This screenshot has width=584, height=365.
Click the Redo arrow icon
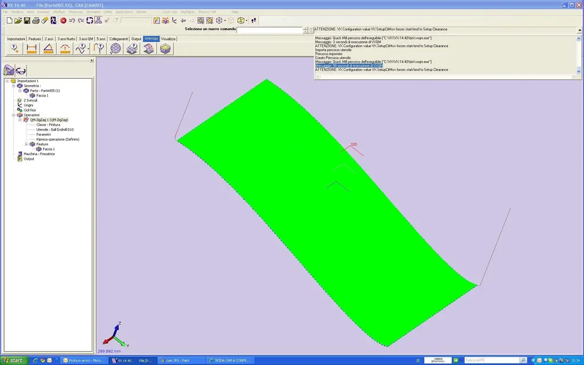tap(81, 21)
